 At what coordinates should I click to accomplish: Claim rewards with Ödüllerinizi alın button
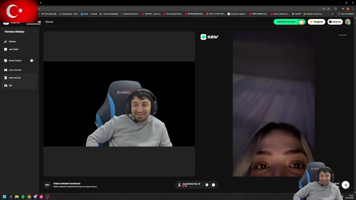pos(290,22)
